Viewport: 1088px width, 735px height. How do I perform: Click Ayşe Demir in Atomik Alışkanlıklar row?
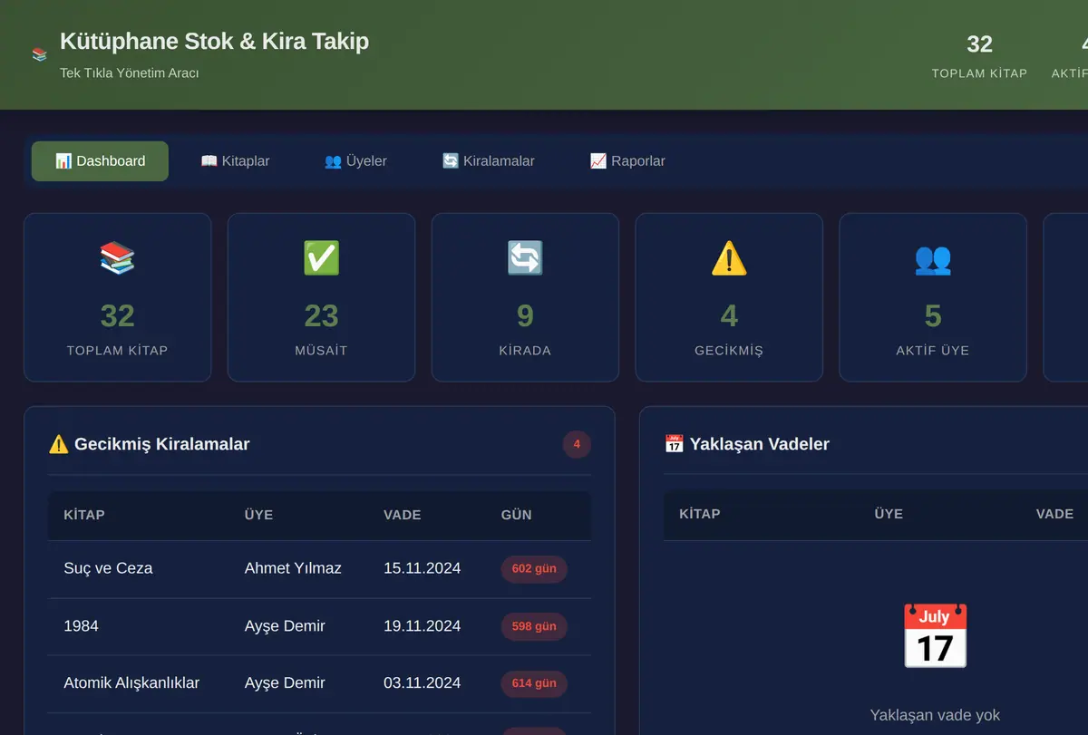point(285,682)
